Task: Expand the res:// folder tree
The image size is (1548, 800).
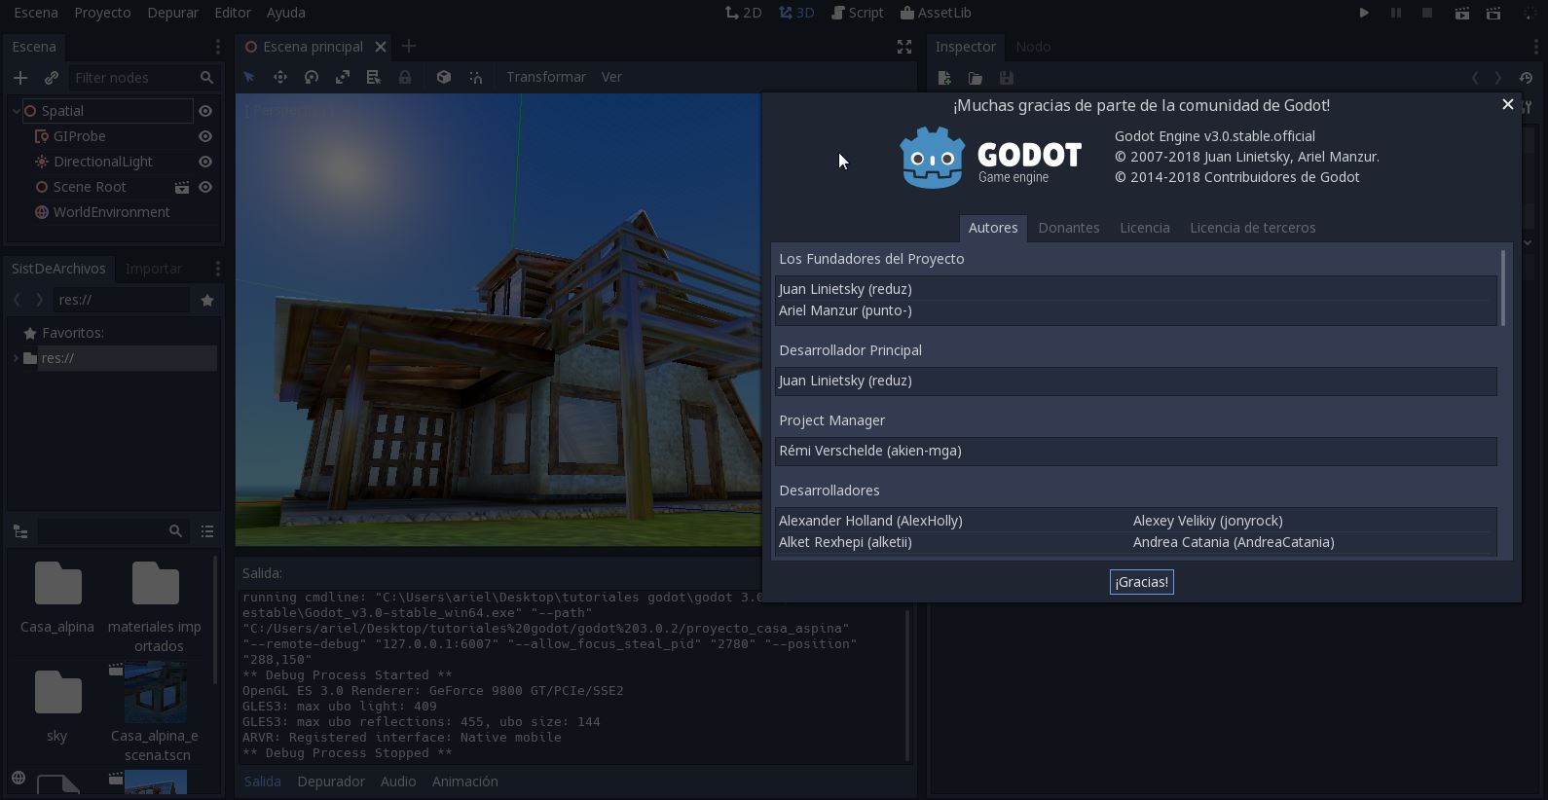Action: (x=17, y=358)
